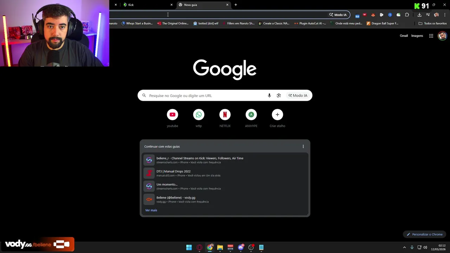Open Google account profile picture
This screenshot has width=450, height=253.
(x=442, y=36)
